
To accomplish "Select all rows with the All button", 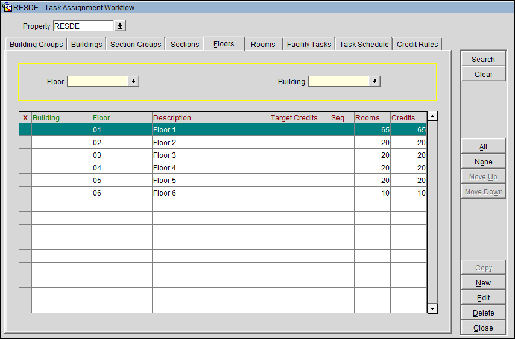I will pyautogui.click(x=483, y=147).
